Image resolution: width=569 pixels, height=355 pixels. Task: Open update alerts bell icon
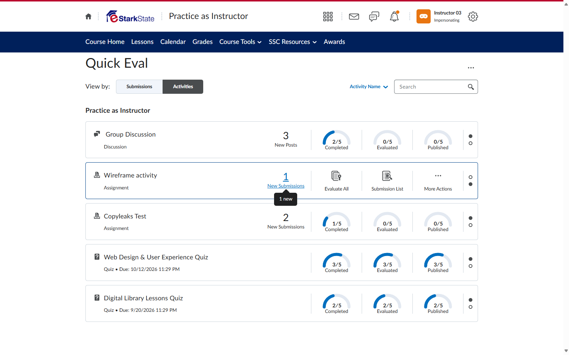pyautogui.click(x=394, y=16)
